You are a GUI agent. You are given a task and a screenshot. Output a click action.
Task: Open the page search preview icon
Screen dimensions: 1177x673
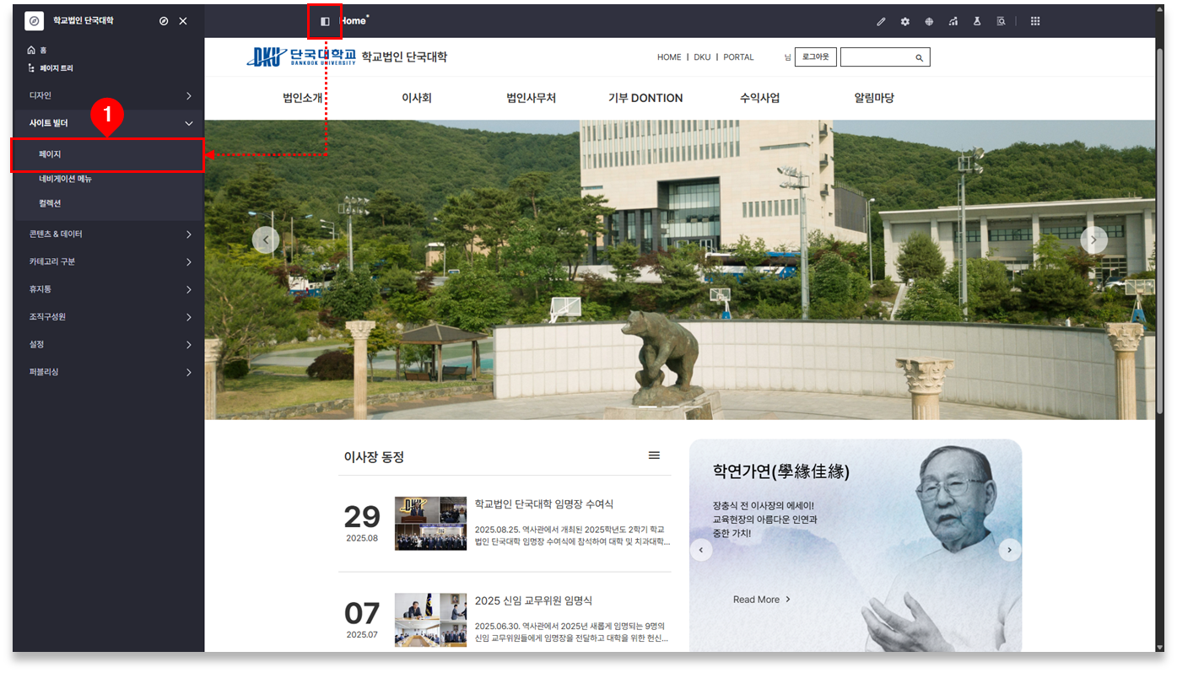(x=1001, y=22)
